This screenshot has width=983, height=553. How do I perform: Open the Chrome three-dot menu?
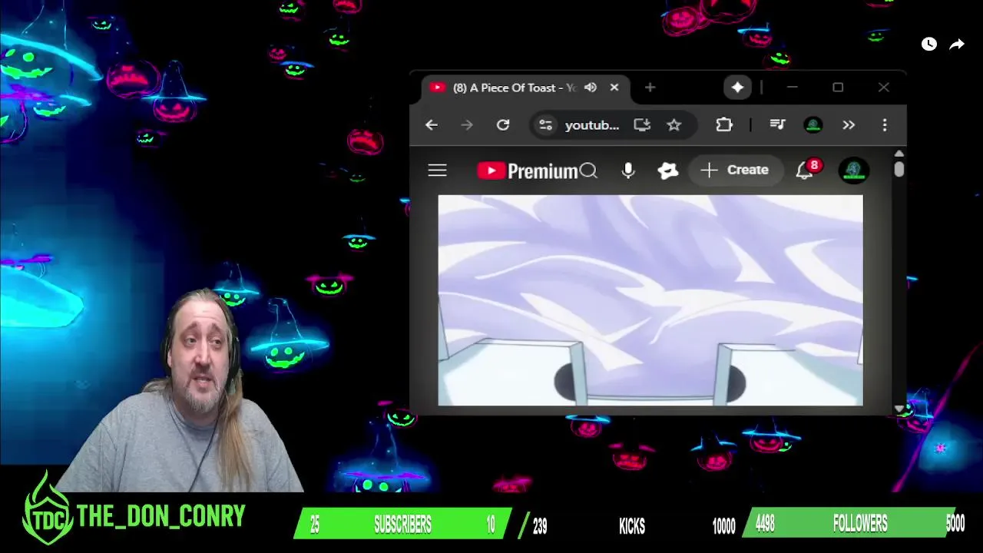[885, 125]
